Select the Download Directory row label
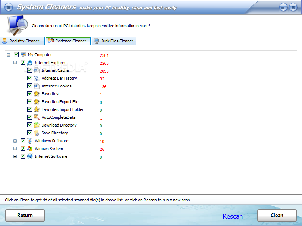The height and width of the screenshot is (226, 302). (x=59, y=125)
